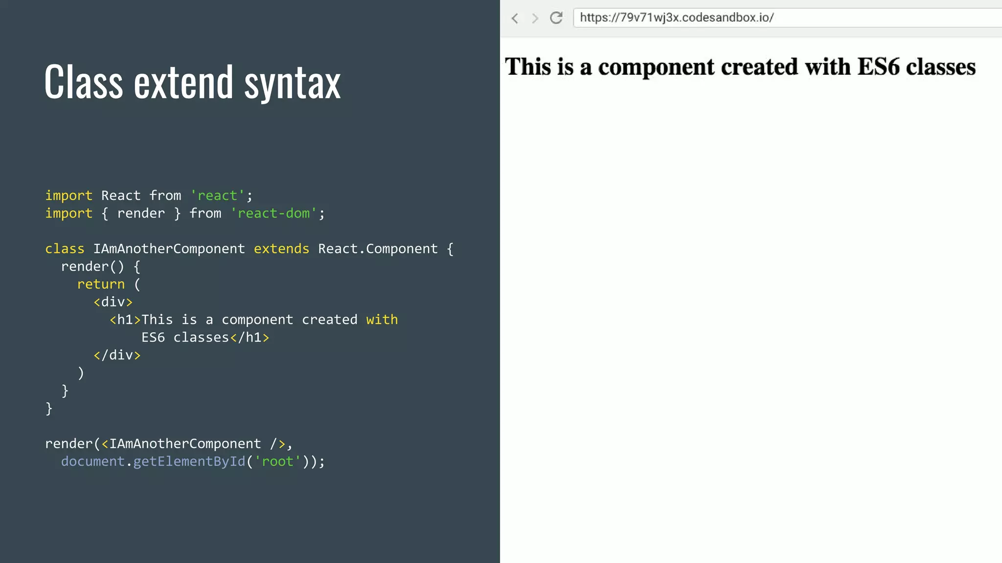Click the 'return (' code line
This screenshot has height=563, width=1002.
point(109,284)
